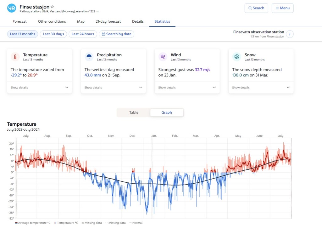Image resolution: width=322 pixels, height=228 pixels.
Task: Click the Temperature thermometer icon
Action: [15, 57]
